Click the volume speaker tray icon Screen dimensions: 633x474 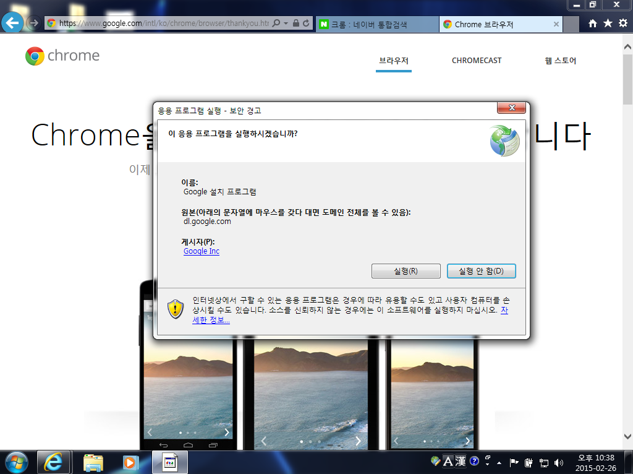559,463
